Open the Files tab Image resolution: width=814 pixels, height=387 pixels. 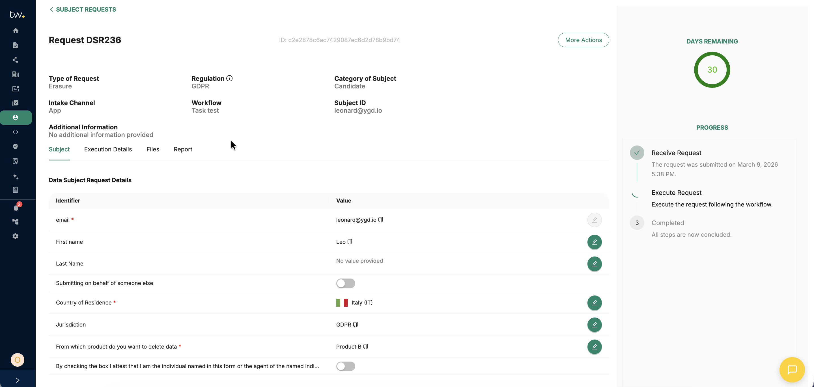point(153,149)
